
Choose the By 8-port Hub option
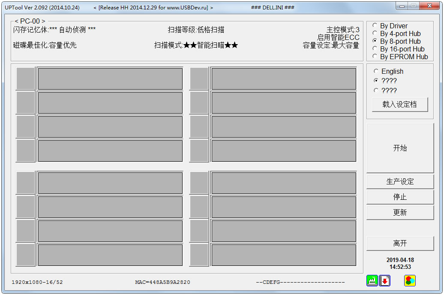396,41
